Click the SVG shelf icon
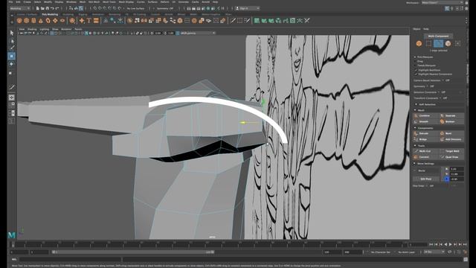This screenshot has height=268, width=476. click(x=96, y=20)
